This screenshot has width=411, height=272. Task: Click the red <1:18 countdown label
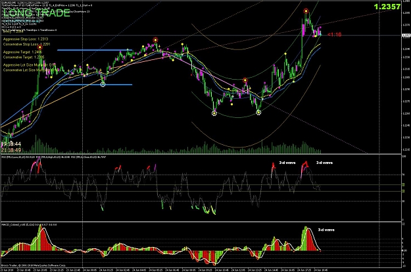[x=334, y=34]
